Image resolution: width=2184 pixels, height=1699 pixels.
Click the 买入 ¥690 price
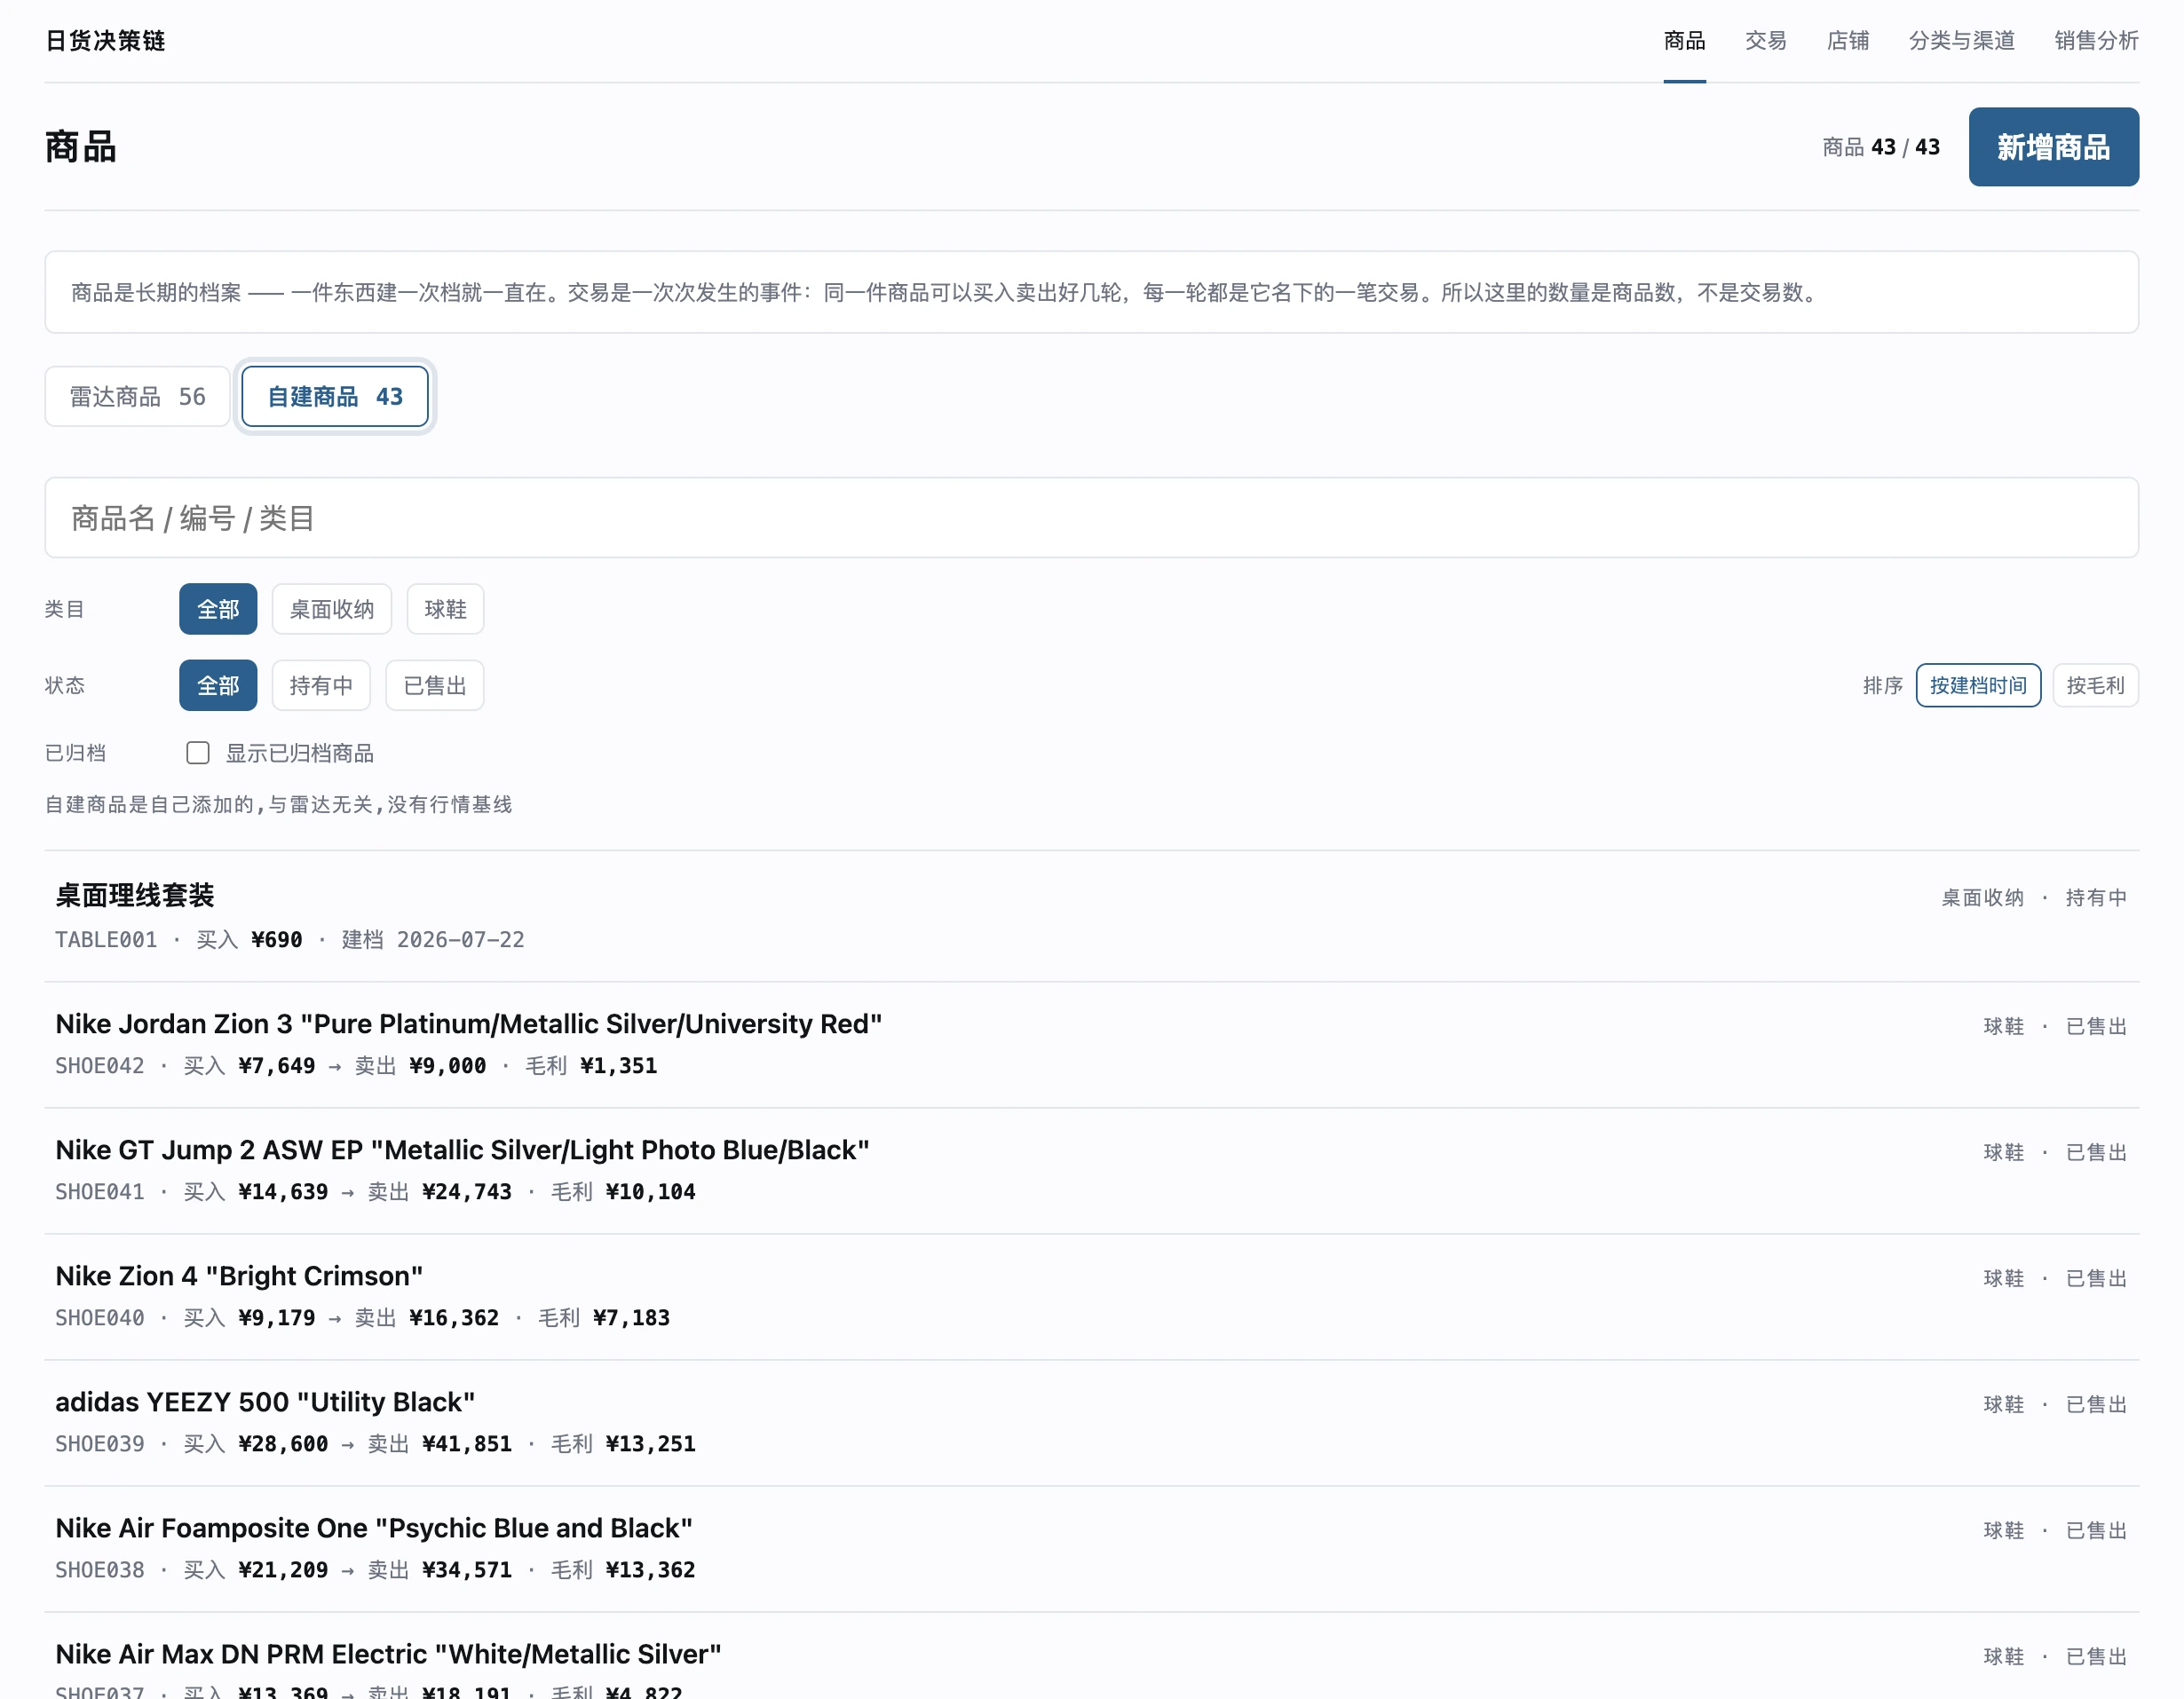[249, 940]
